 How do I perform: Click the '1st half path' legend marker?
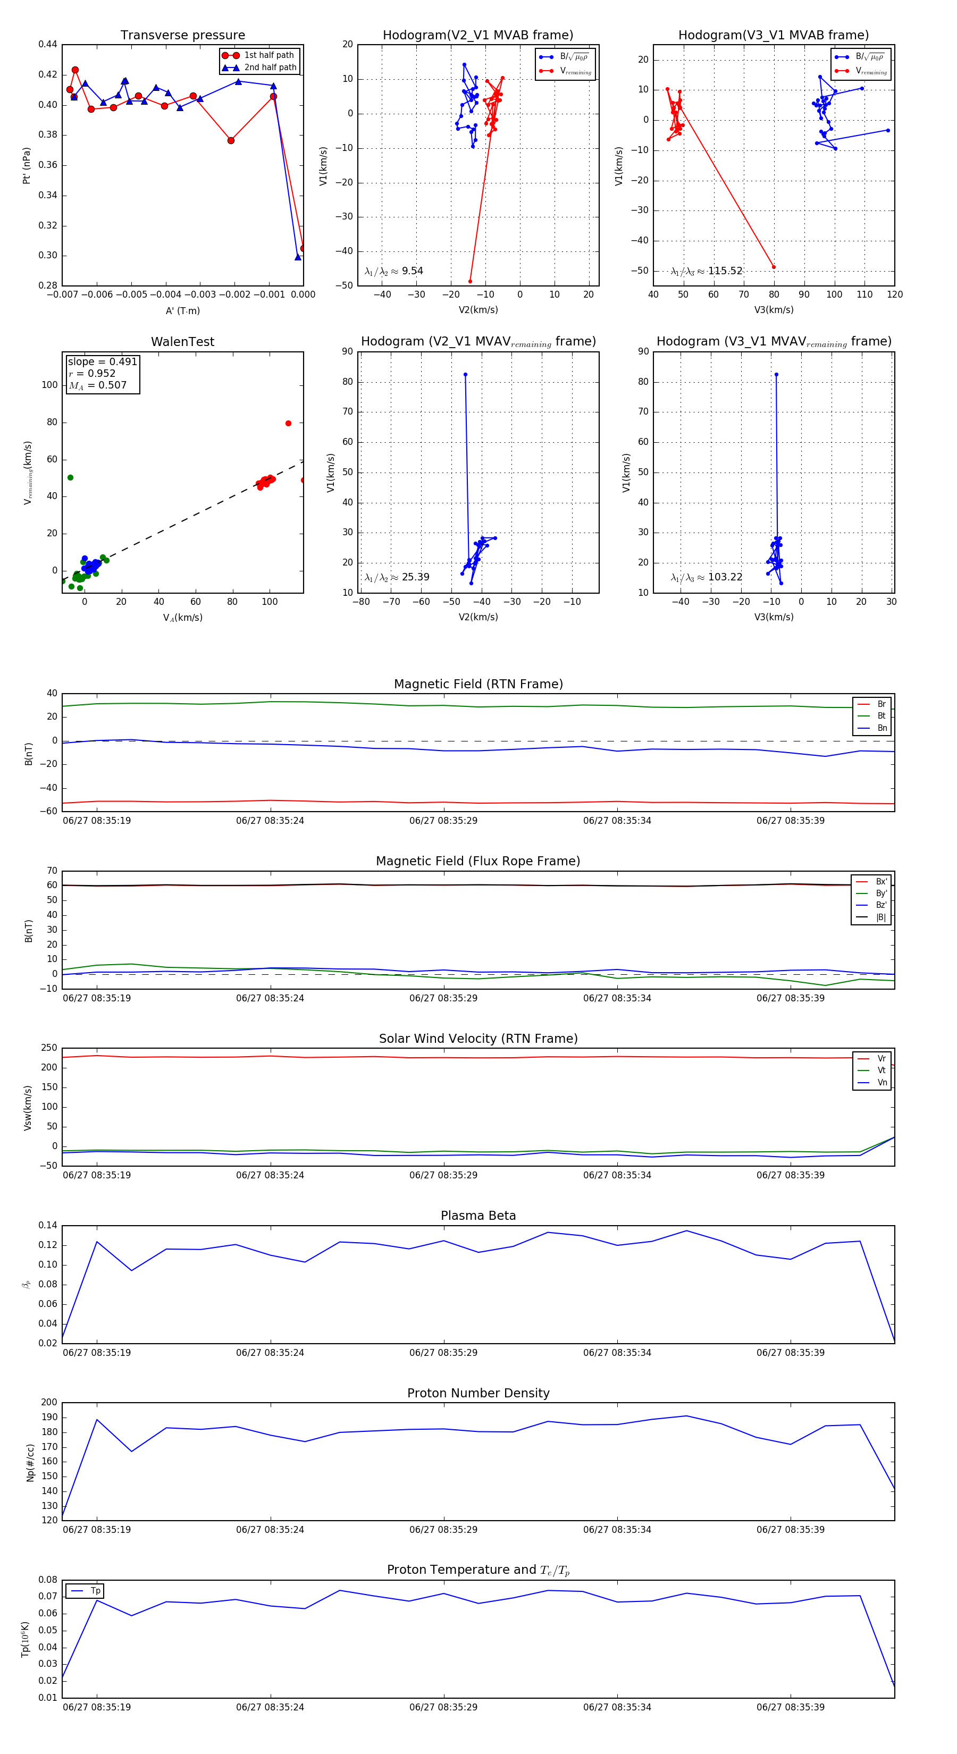231,55
